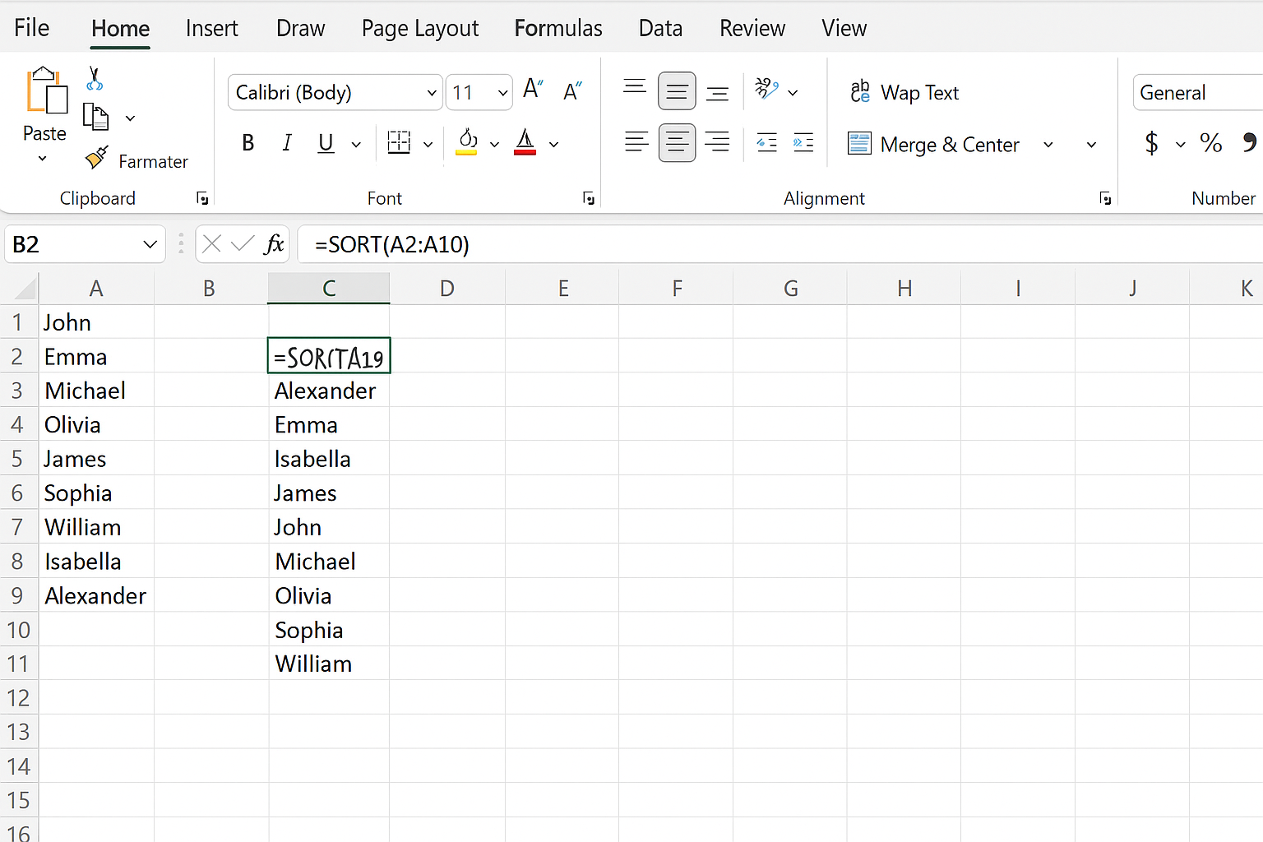This screenshot has height=842, width=1263.
Task: Expand the Borders options arrow
Action: pos(428,145)
